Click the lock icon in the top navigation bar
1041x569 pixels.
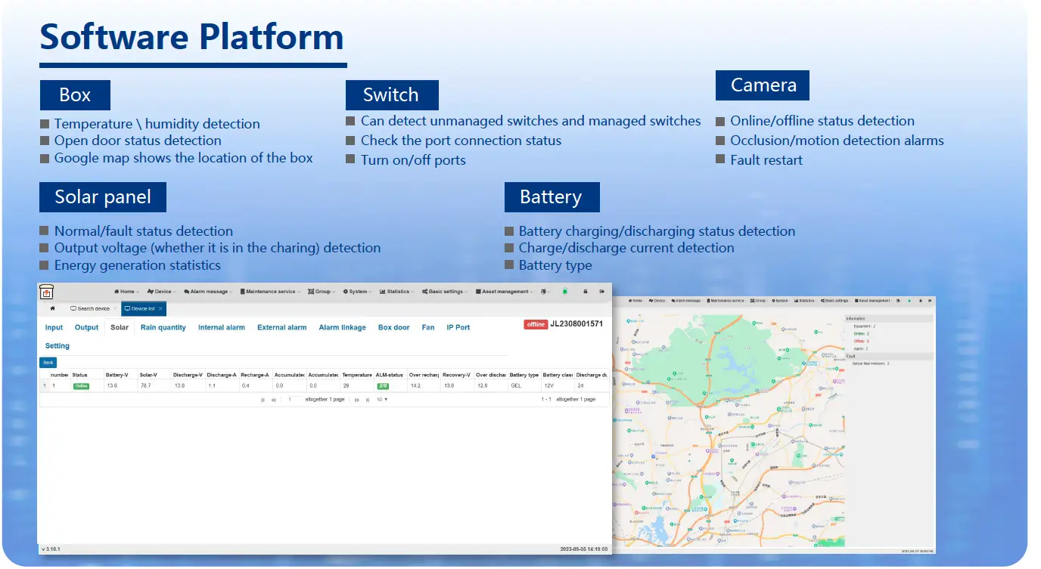[585, 292]
